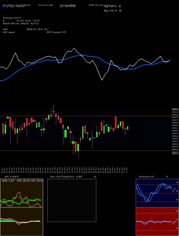Click the 'Day Vol: 0 M' readout
The height and width of the screenshot is (236, 179).
[112, 10]
